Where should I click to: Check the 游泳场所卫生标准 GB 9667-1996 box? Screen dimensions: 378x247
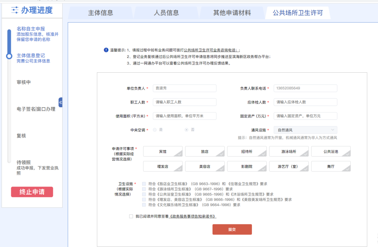click(x=144, y=189)
